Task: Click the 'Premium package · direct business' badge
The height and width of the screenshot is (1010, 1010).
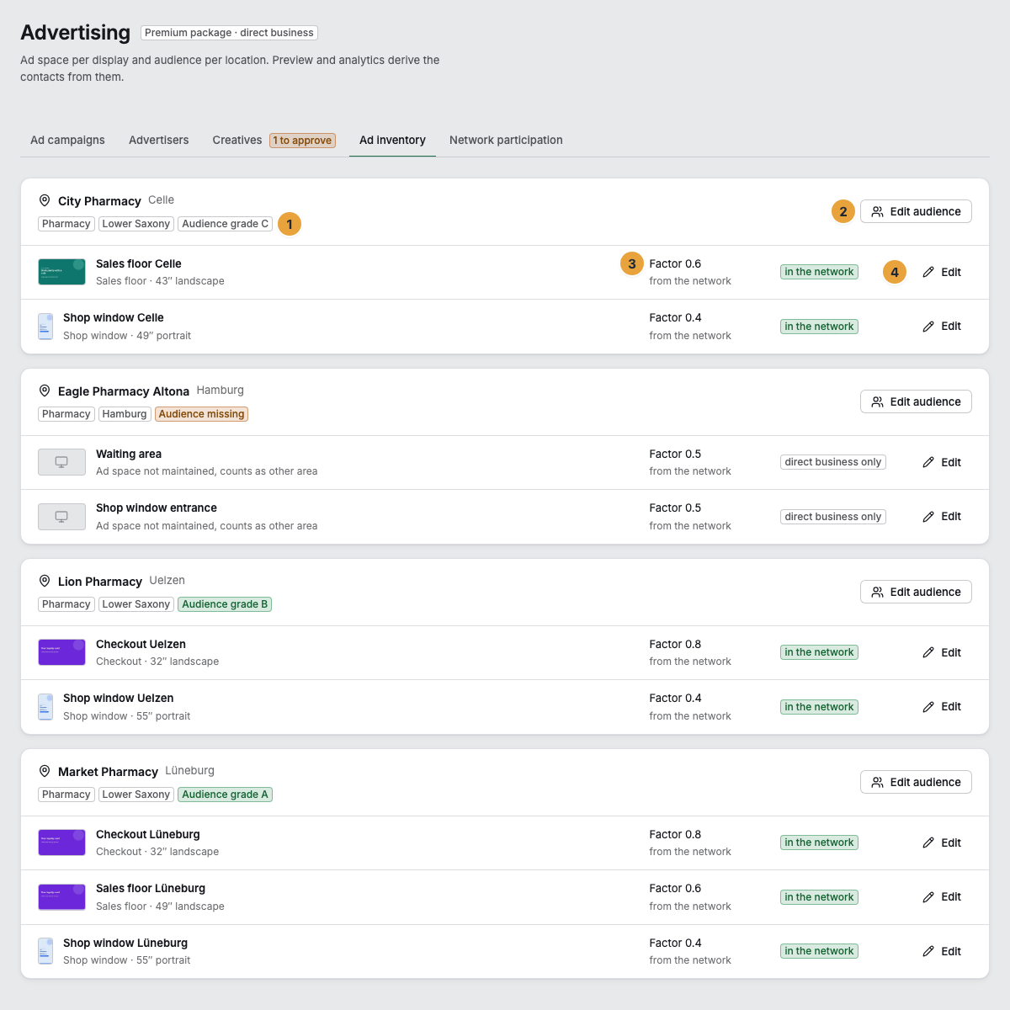Action: (229, 33)
